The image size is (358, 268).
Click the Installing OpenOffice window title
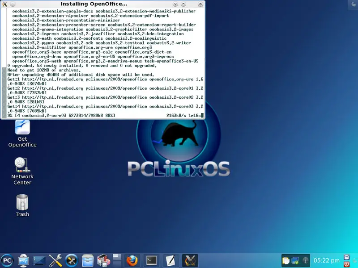[94, 4]
